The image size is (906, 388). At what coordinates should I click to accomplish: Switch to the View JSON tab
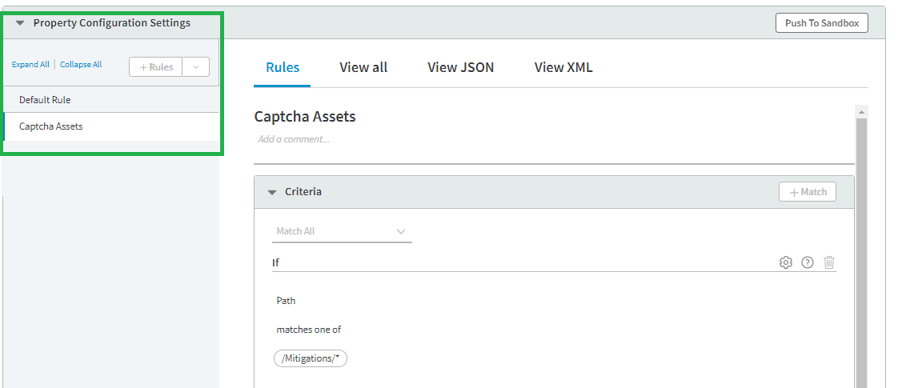[461, 67]
